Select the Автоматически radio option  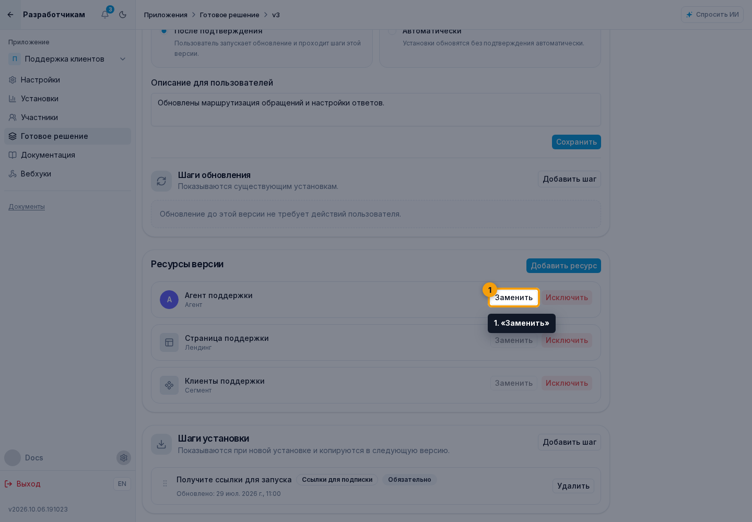coord(392,31)
